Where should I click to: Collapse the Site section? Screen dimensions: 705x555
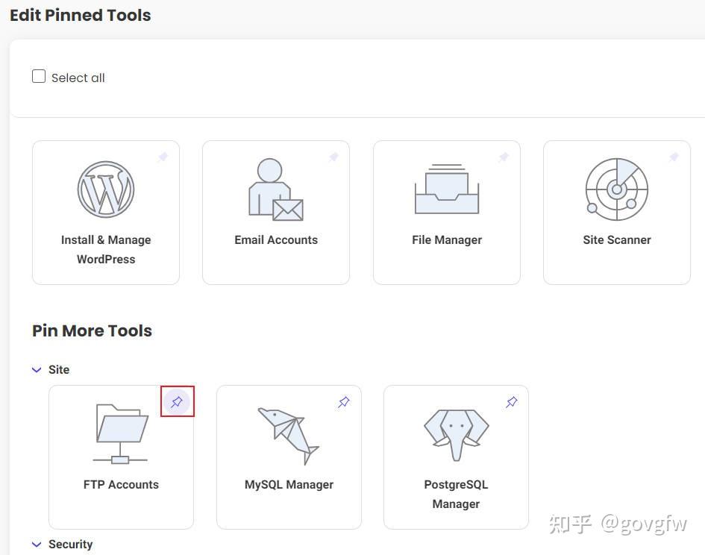(36, 369)
